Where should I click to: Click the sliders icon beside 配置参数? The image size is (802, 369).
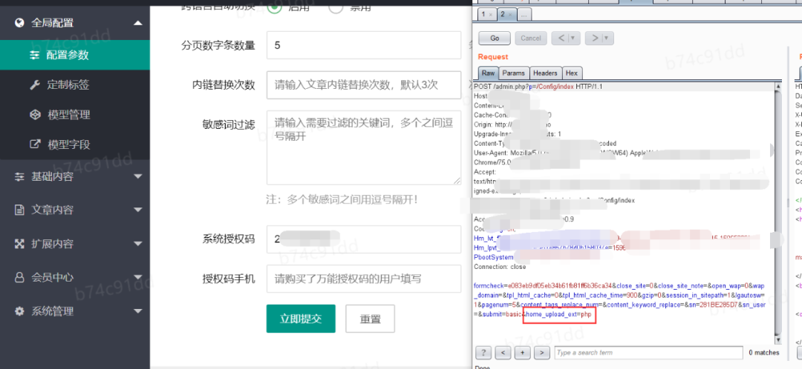[34, 55]
